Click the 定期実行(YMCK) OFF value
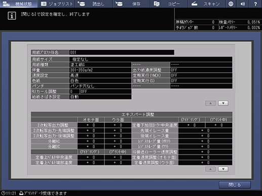This screenshot has height=196, width=262. point(201,75)
